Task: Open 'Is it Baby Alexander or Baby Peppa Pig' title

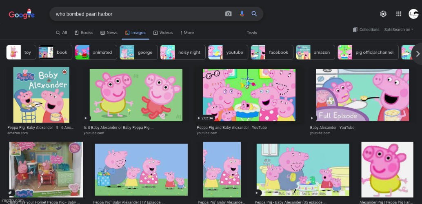Action: coord(119,128)
